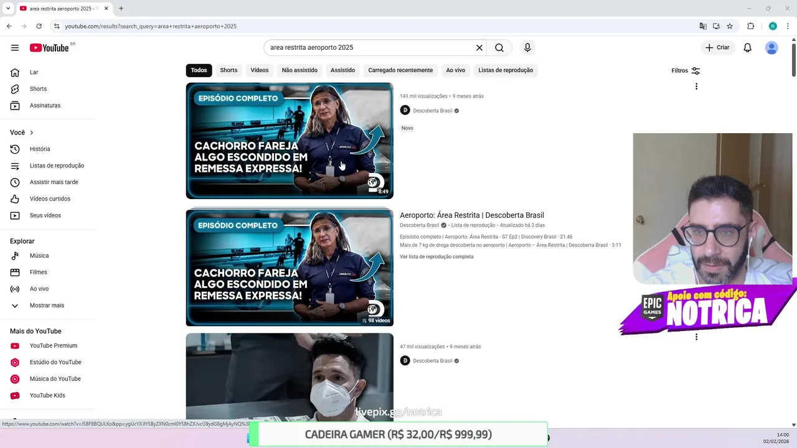This screenshot has width=797, height=448.
Task: Open YouTube Premium link
Action: pyautogui.click(x=47, y=346)
